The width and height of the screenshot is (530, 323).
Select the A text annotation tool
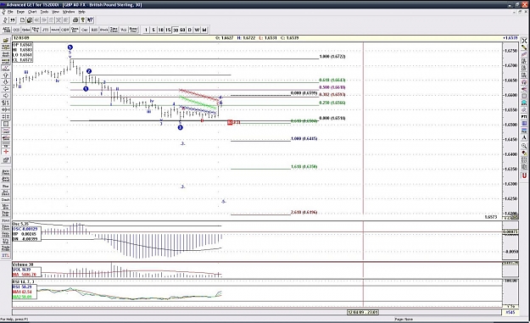coord(524,137)
